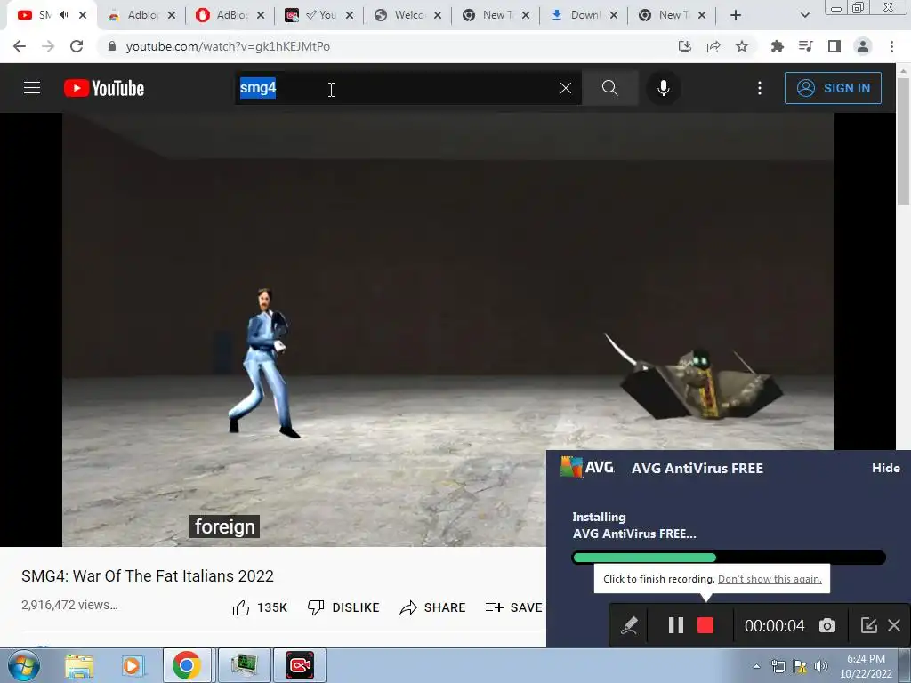911x683 pixels.
Task: Open the screen recorder taskbar icon
Action: [x=300, y=665]
